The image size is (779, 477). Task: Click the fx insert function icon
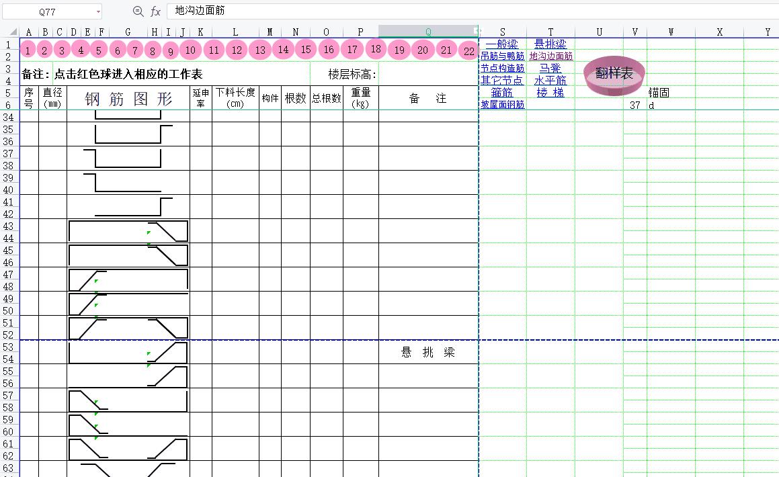(155, 11)
